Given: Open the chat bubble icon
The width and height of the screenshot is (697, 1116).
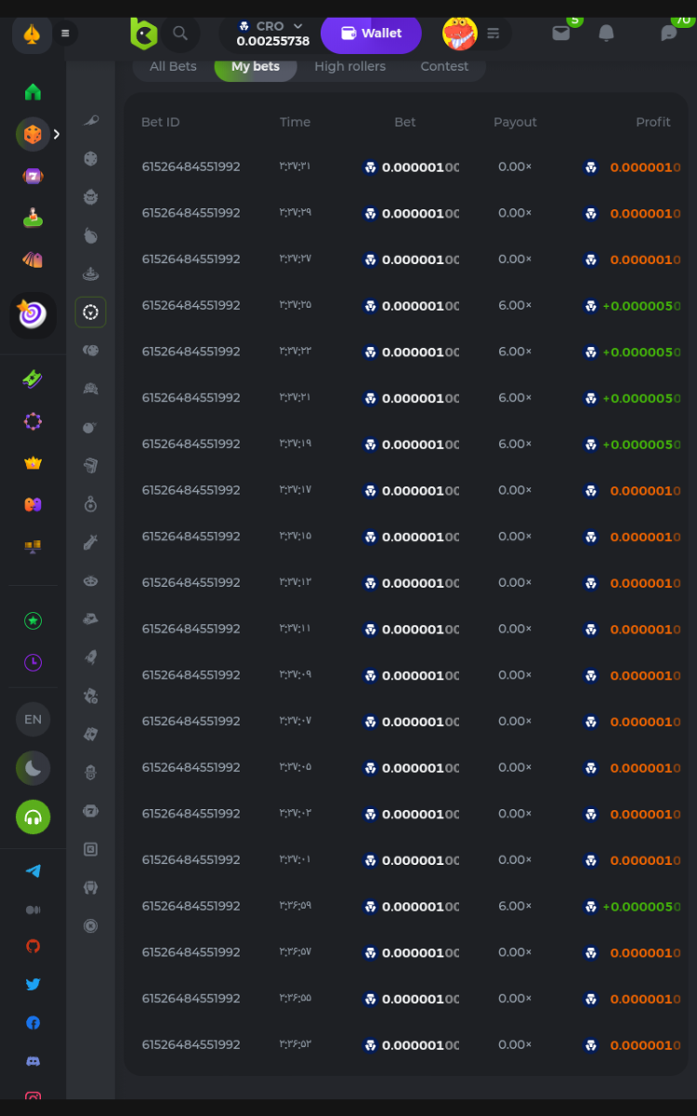Looking at the screenshot, I should click(x=668, y=33).
